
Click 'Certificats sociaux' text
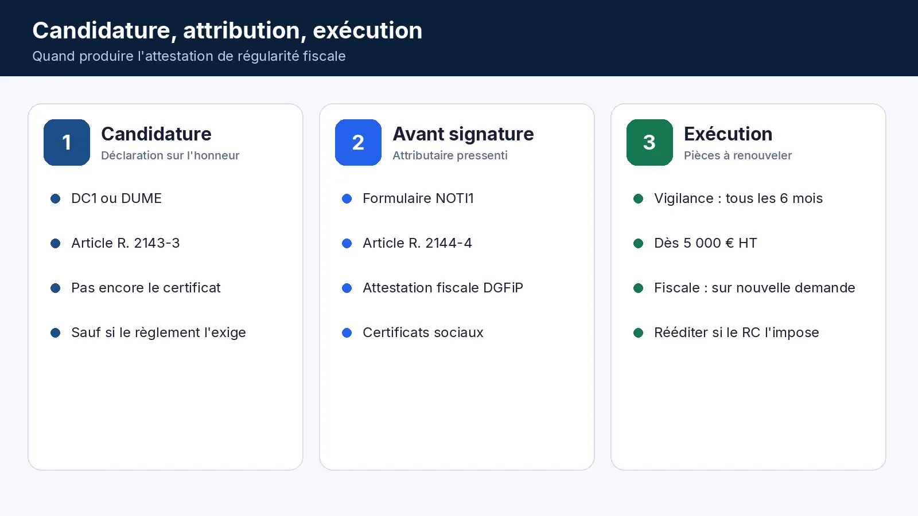[423, 333]
